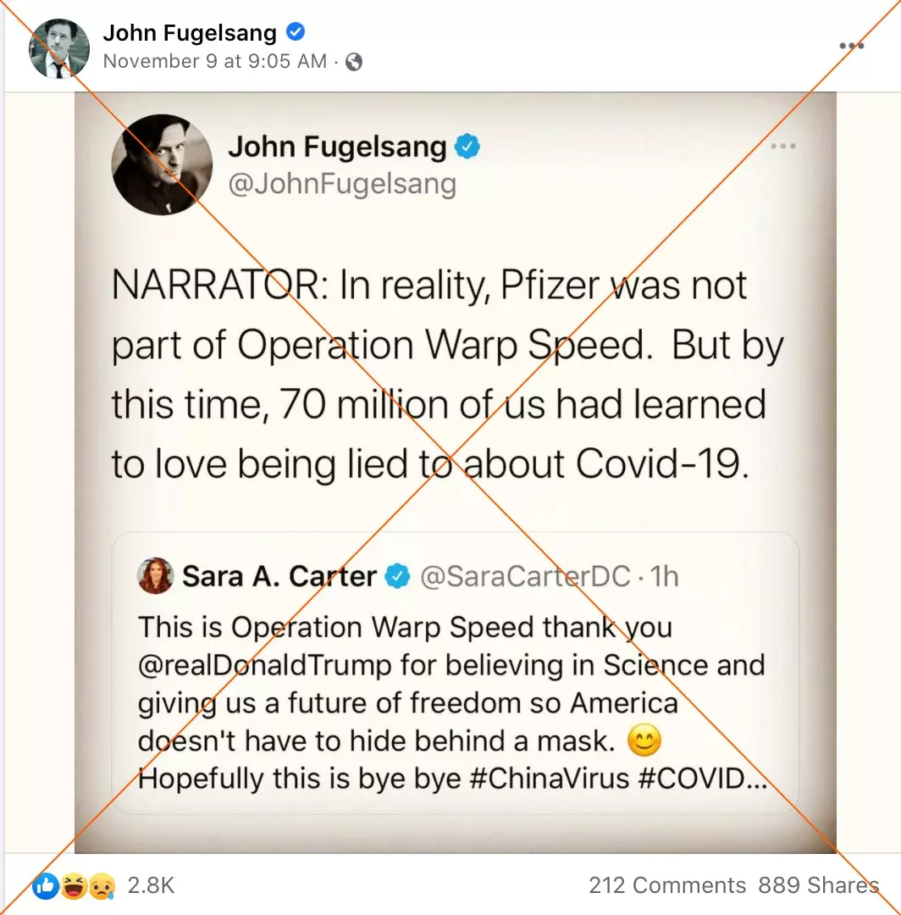Image resolution: width=901 pixels, height=915 pixels.
Task: Click the Twitter verified badge next to John Fugelsang
Action: tap(467, 146)
